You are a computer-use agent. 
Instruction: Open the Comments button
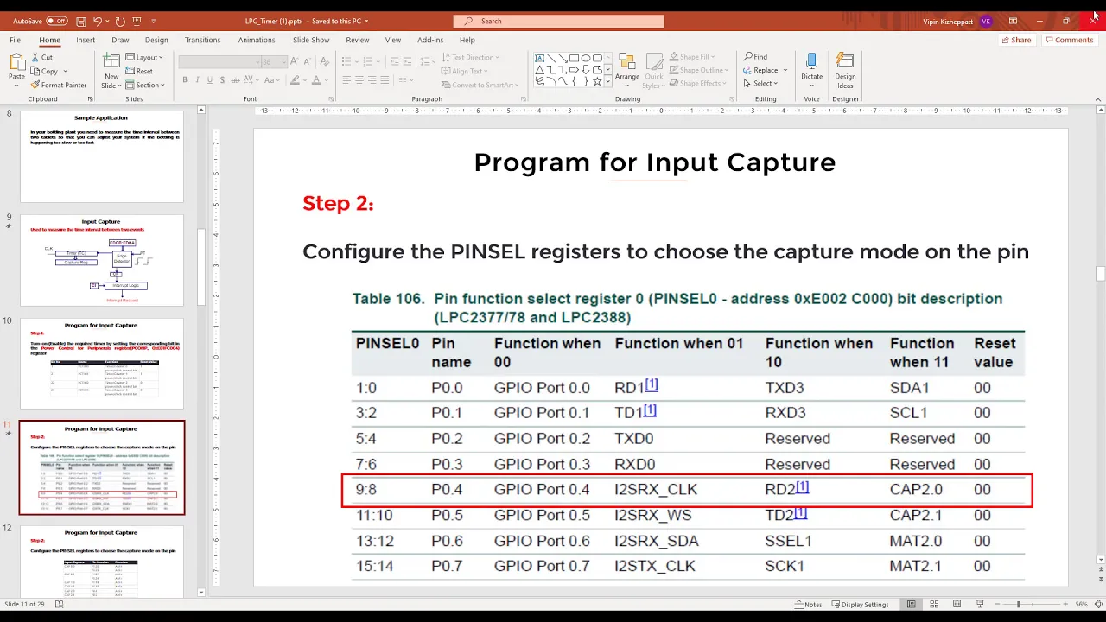[1070, 40]
